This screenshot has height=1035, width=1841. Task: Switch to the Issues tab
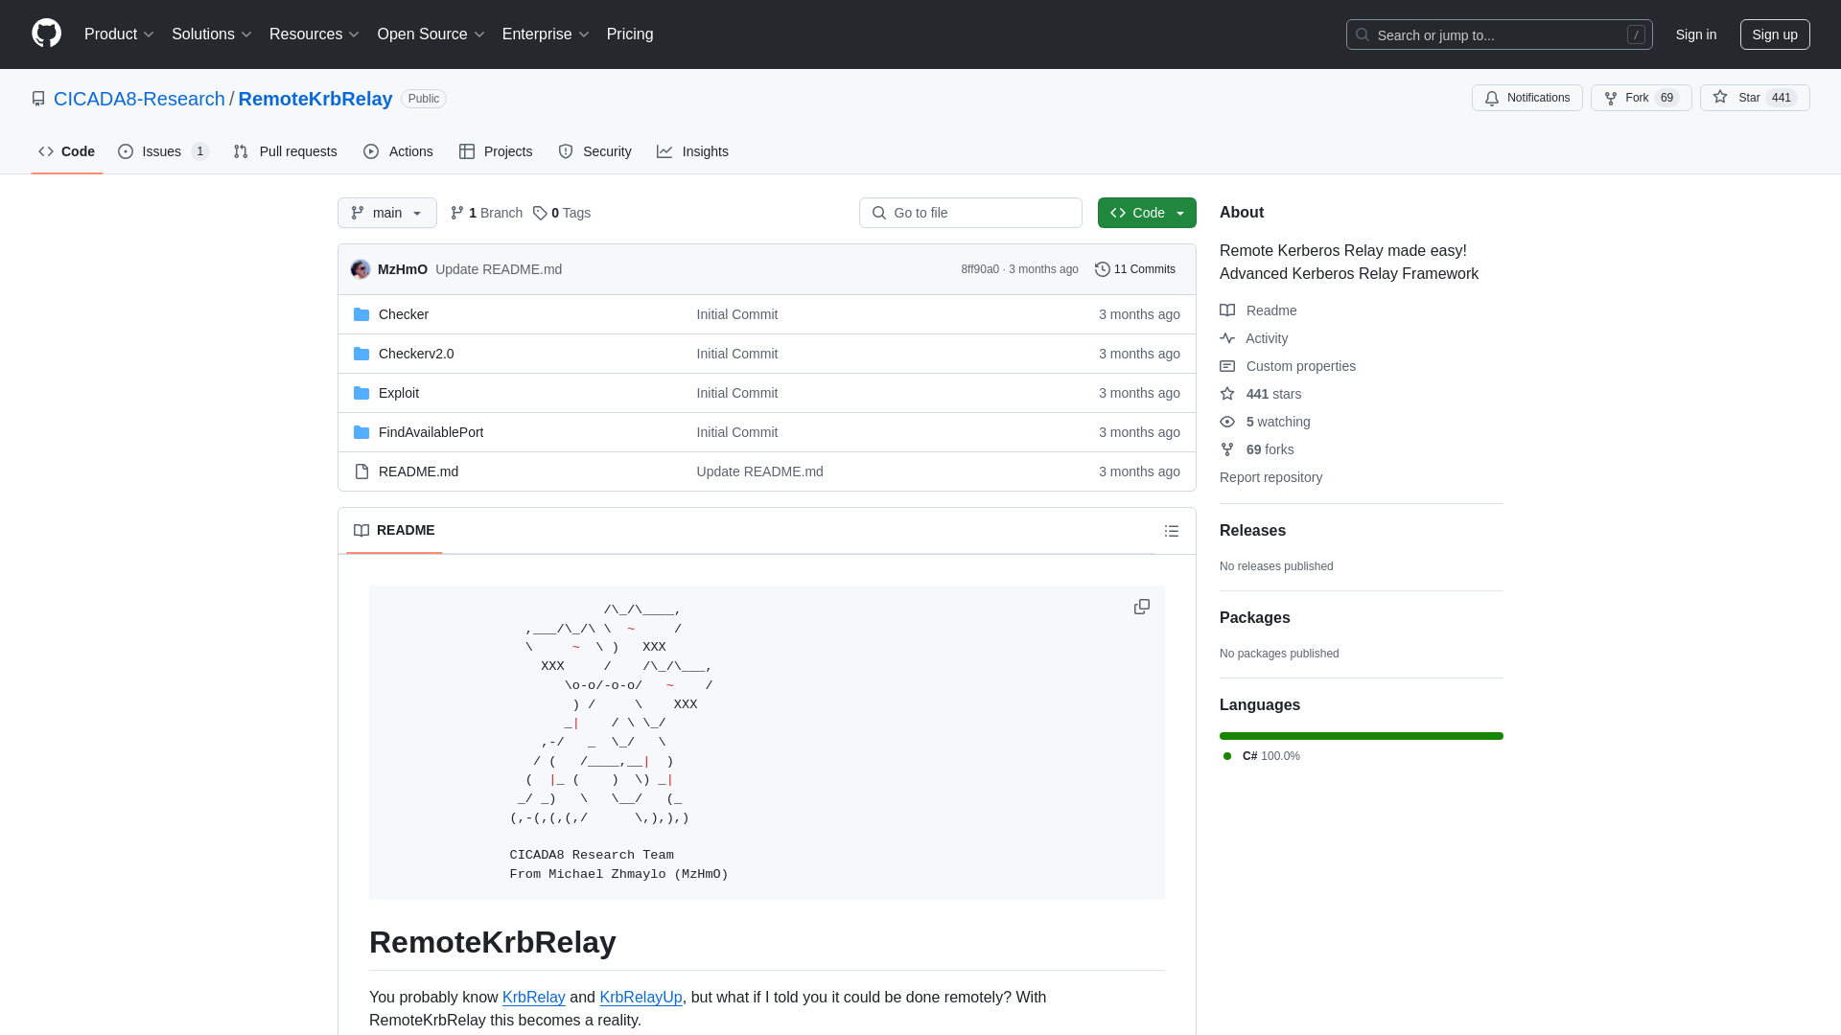tap(162, 150)
